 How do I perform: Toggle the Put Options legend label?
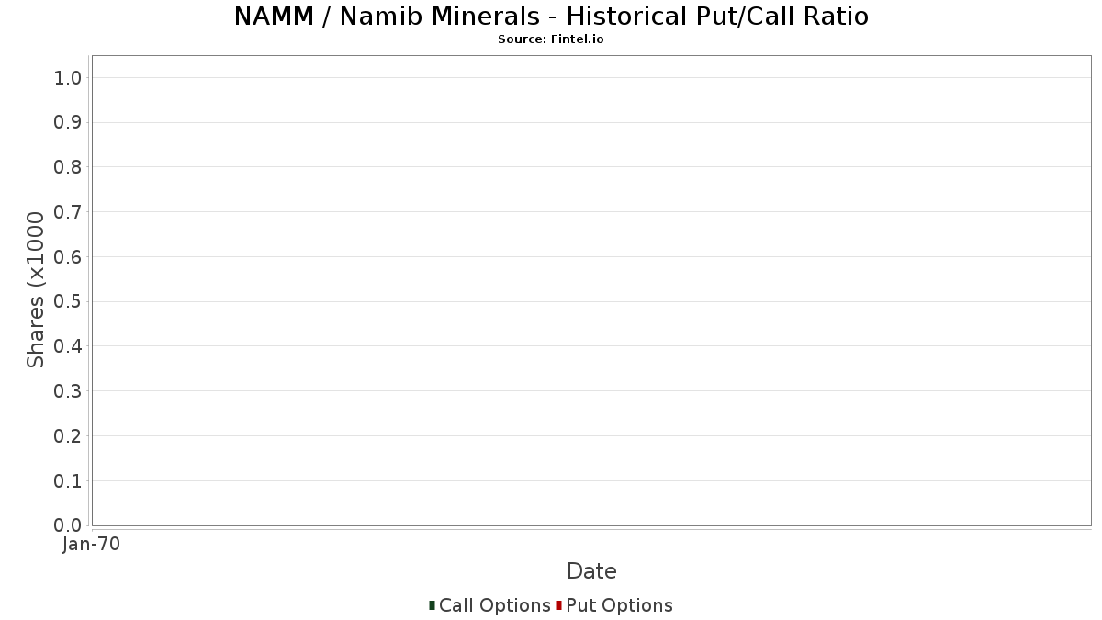coord(619,605)
